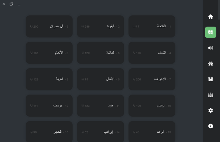
Task: Choose surah 10 يونس
Action: tap(152, 105)
